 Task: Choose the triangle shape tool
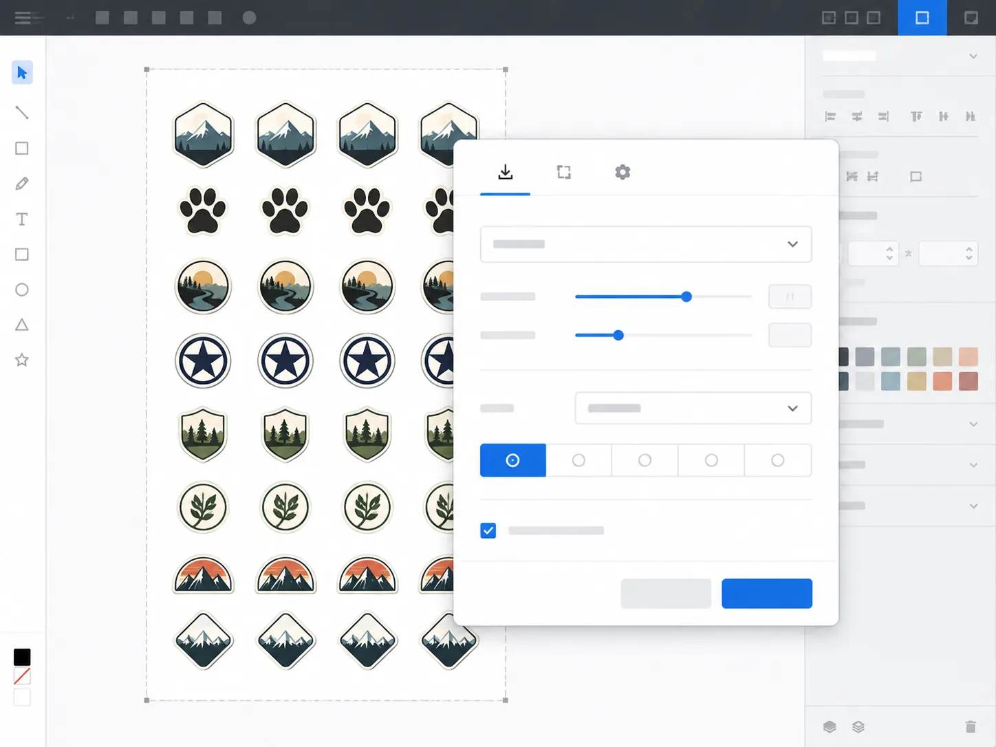[22, 325]
